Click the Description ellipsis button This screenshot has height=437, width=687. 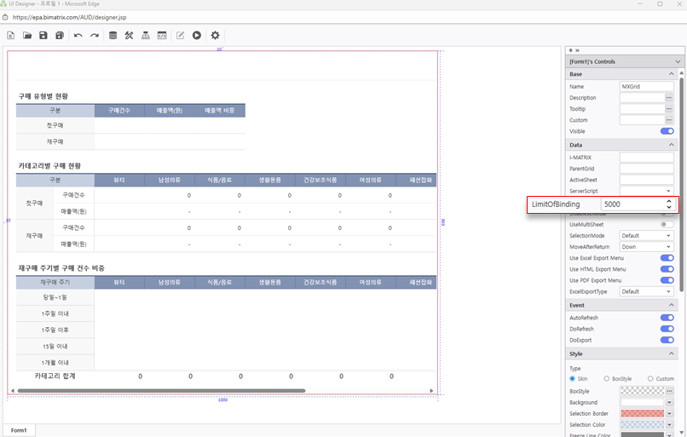point(669,98)
